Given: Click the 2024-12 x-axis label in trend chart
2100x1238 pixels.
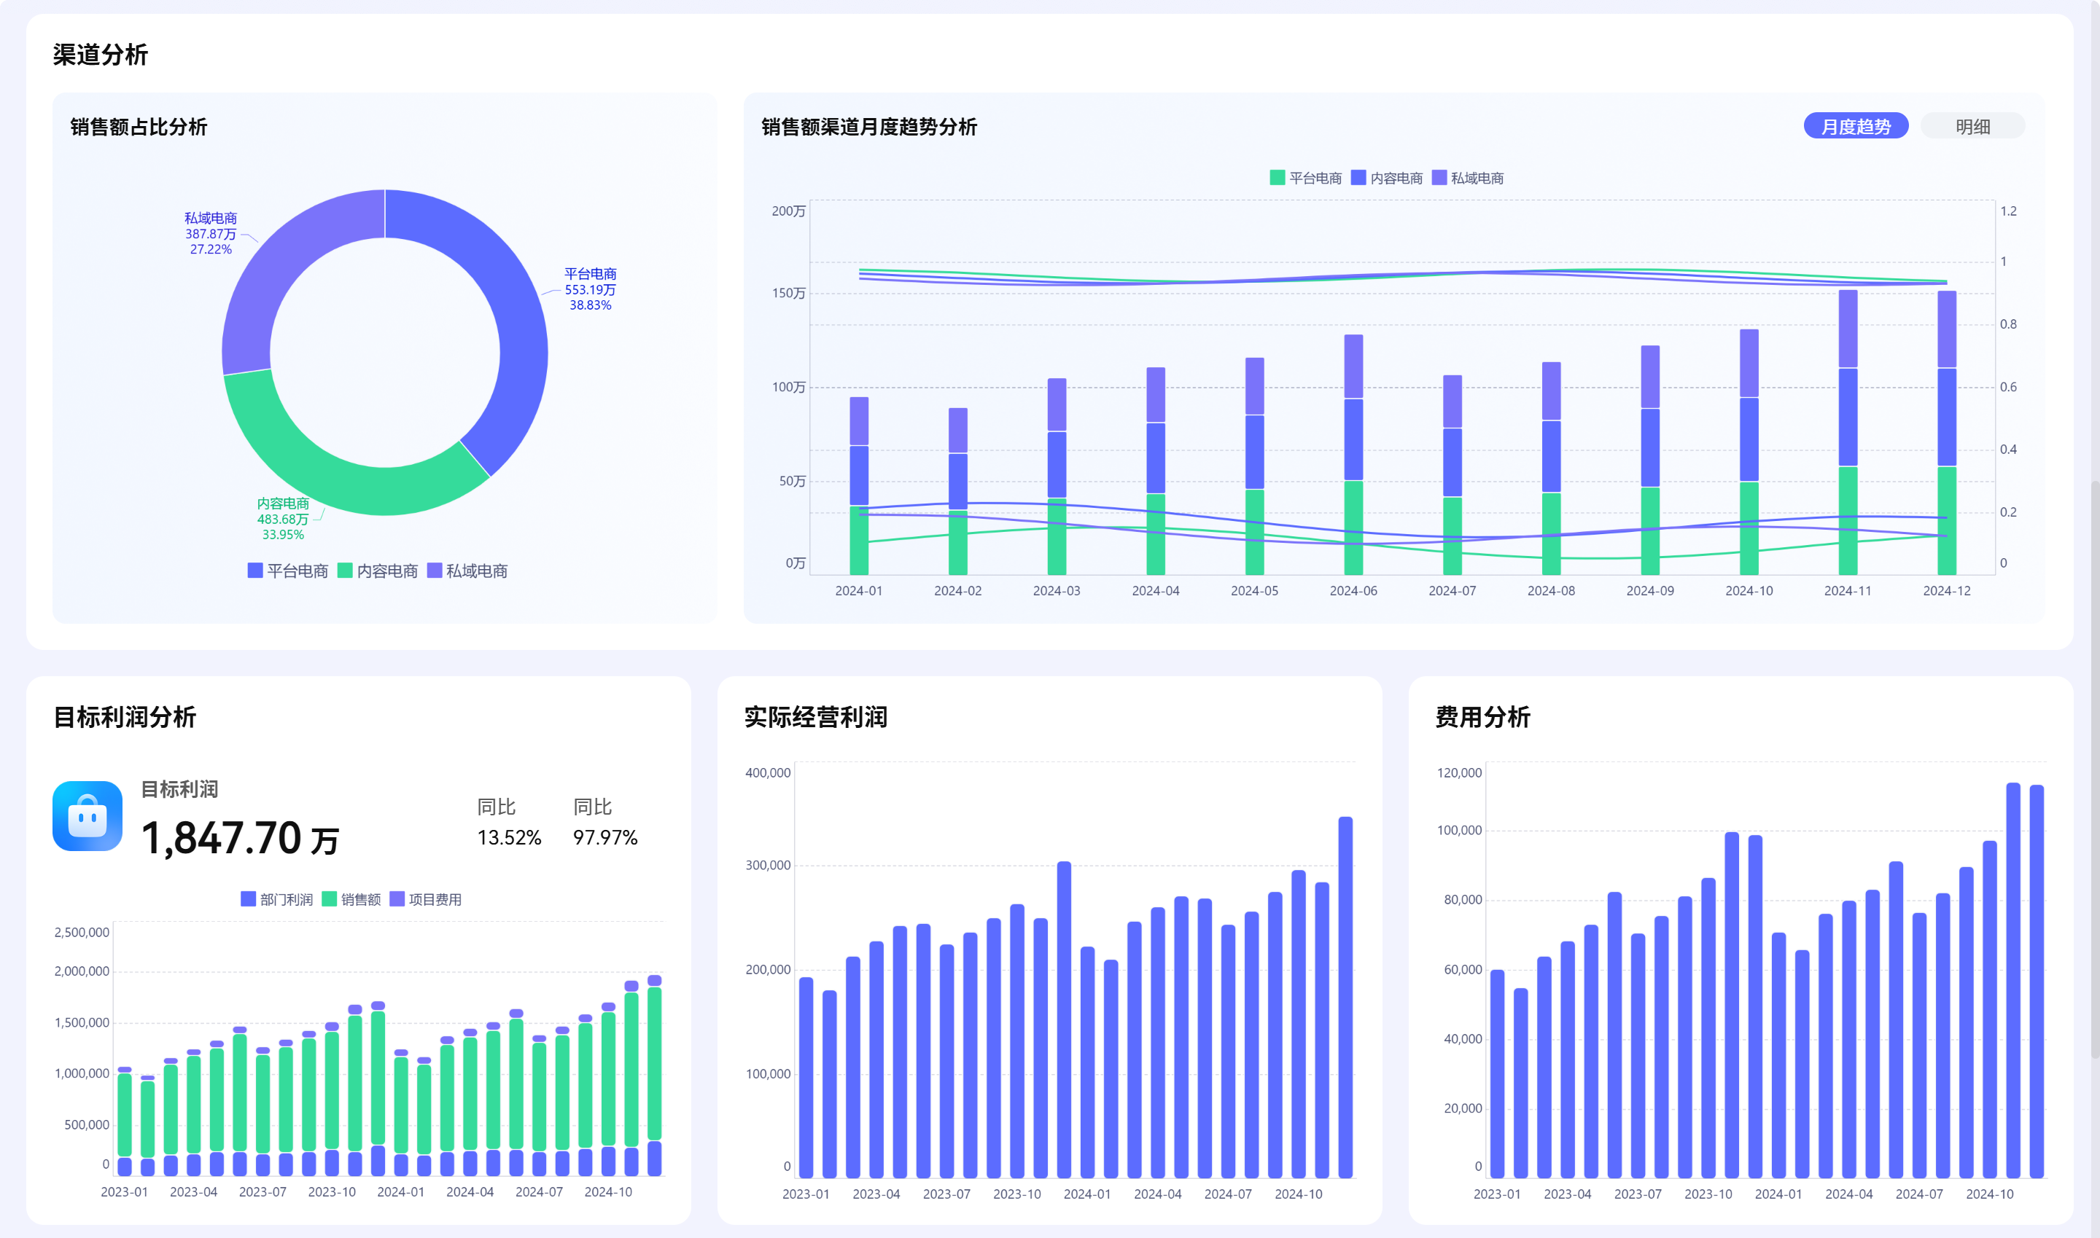Looking at the screenshot, I should (1946, 591).
